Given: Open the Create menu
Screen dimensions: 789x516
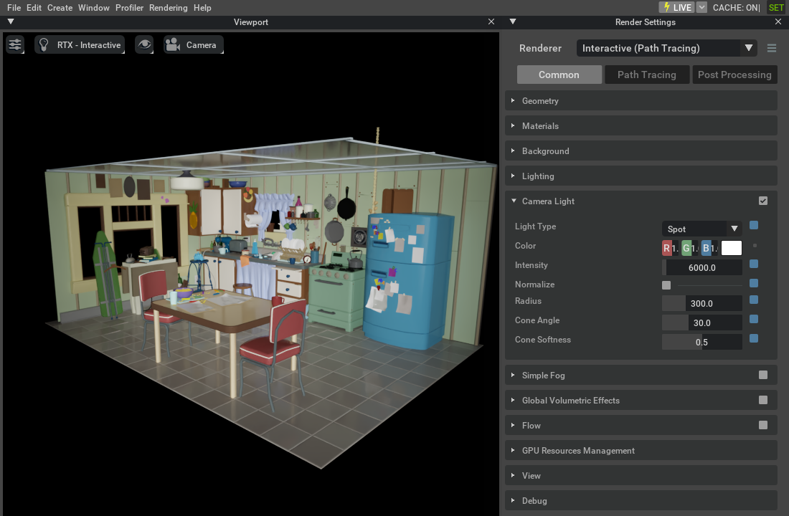Looking at the screenshot, I should pos(60,8).
